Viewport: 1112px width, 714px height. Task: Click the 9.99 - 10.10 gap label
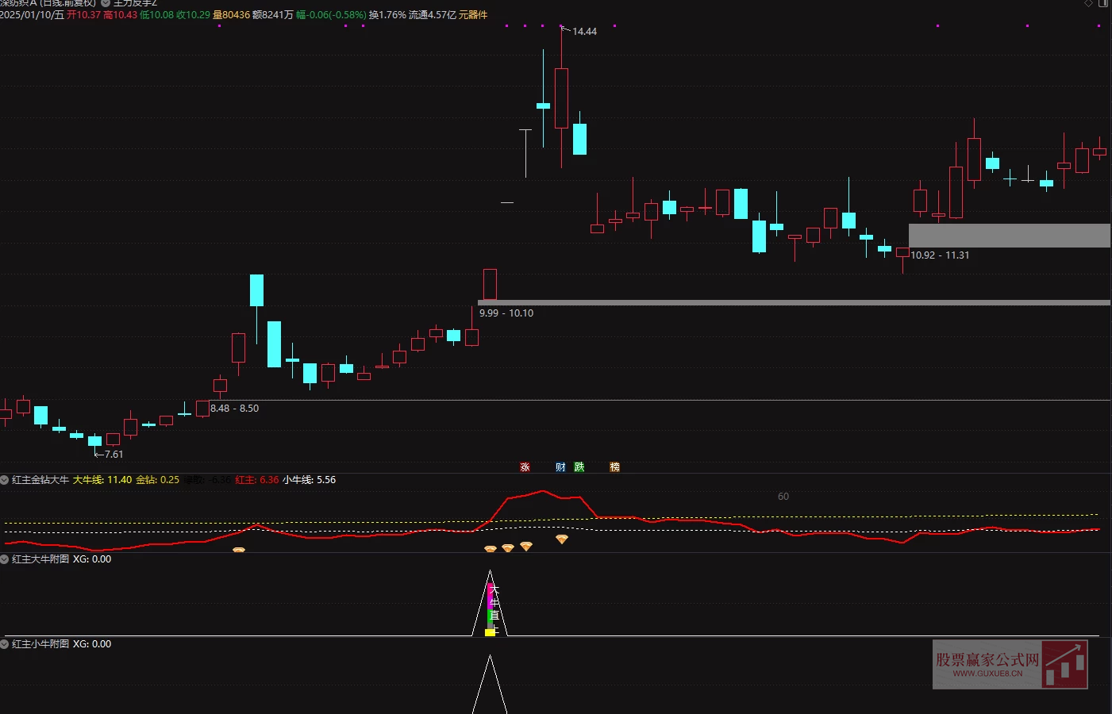click(x=506, y=313)
